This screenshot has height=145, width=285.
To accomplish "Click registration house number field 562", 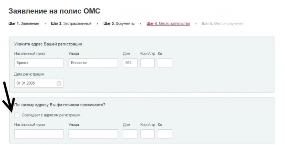I will tap(130, 63).
